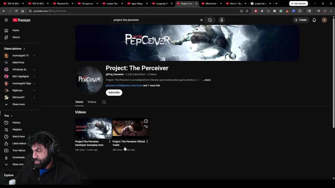Open the Extensions puzzle menu
The height and width of the screenshot is (188, 335).
click(x=300, y=11)
